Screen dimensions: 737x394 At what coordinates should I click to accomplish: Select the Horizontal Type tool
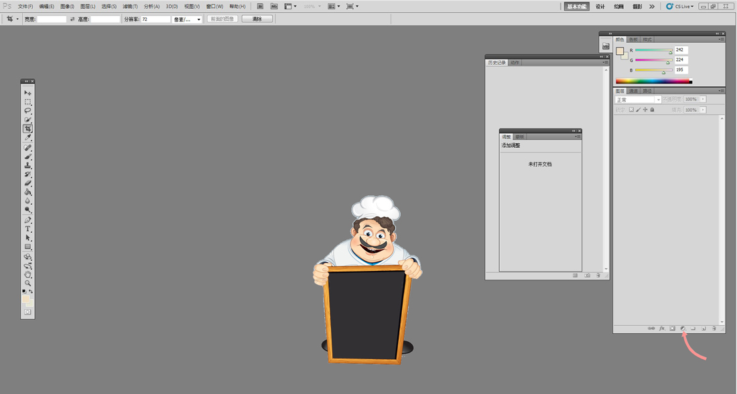pyautogui.click(x=27, y=229)
